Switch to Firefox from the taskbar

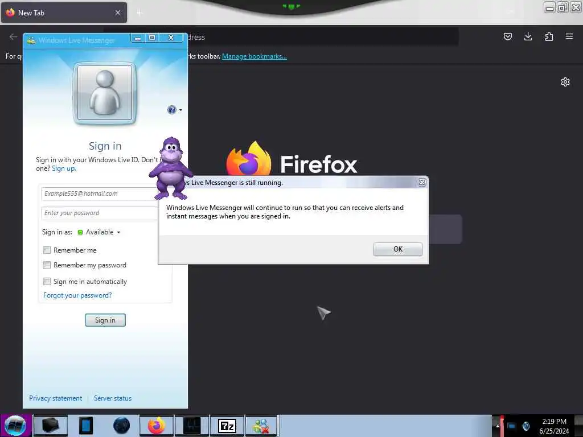tap(157, 426)
